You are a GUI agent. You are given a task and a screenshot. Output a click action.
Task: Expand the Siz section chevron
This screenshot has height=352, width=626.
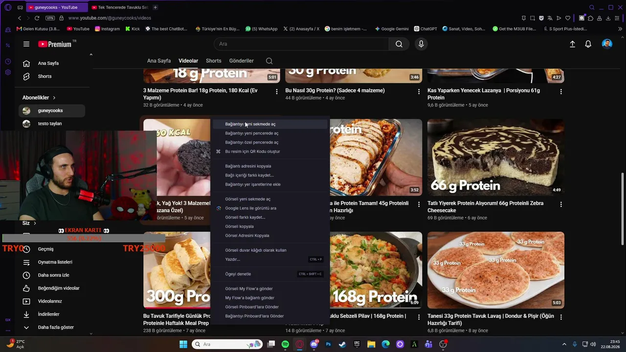point(35,223)
